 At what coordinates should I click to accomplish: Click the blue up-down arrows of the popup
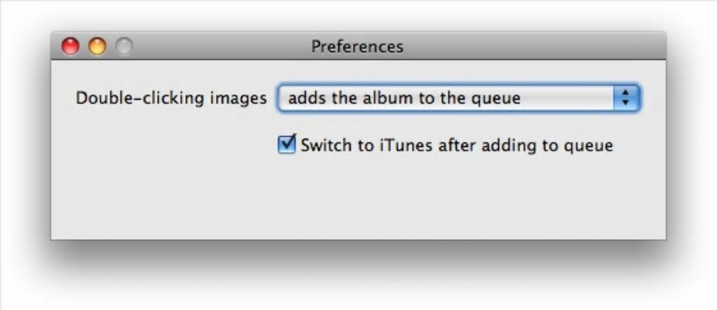point(625,98)
